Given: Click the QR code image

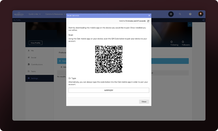Looking at the screenshot, I should coord(109,59).
